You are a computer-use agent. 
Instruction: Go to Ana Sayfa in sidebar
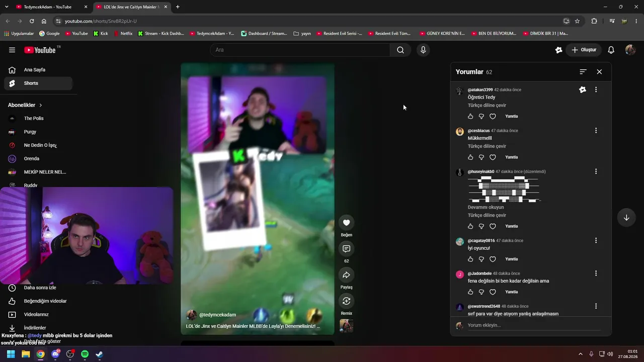point(38,70)
